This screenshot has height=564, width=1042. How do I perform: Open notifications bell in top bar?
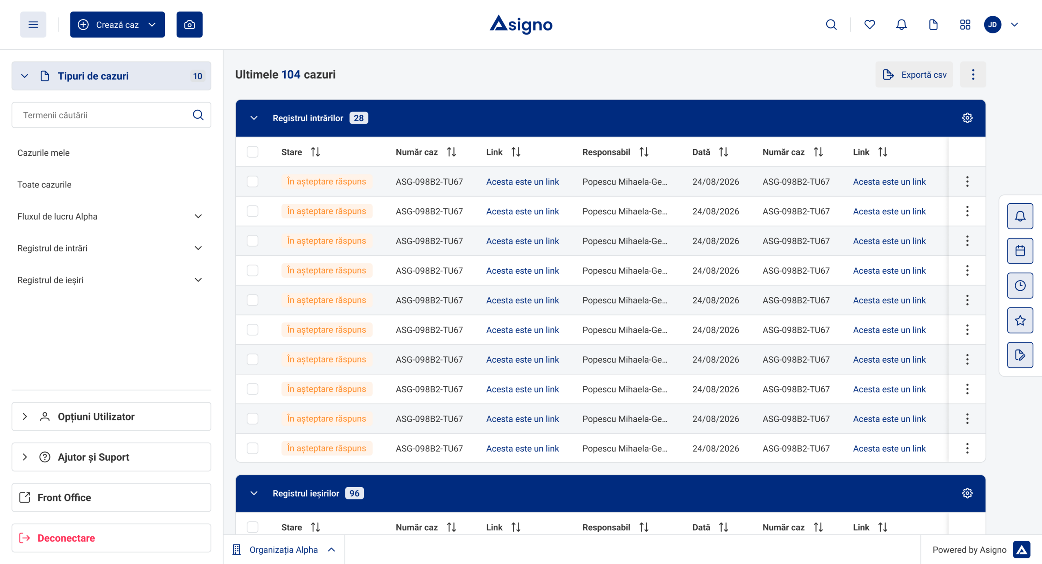pos(901,25)
